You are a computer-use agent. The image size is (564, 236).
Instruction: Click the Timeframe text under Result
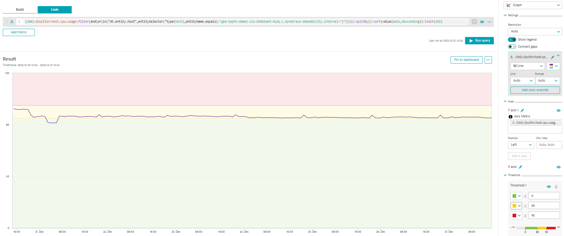pos(31,65)
